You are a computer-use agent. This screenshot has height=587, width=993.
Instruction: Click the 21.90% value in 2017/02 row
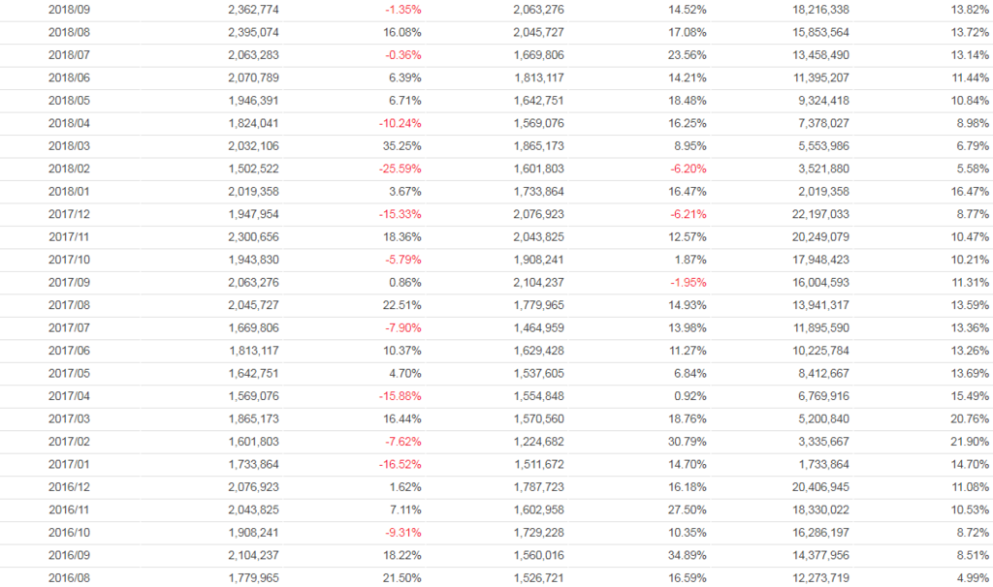(968, 442)
